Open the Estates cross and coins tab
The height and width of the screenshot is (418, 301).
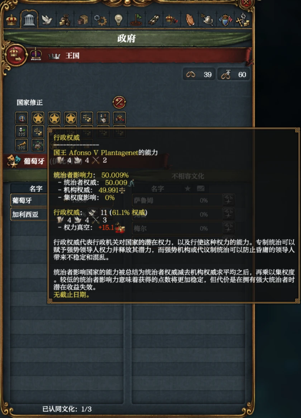243,20
